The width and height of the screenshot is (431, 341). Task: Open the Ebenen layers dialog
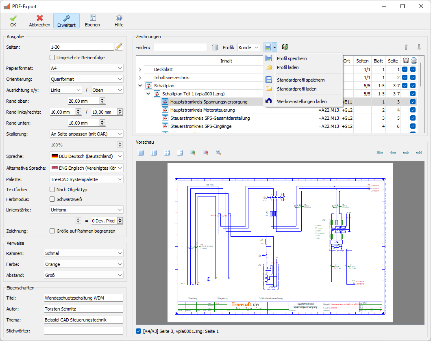92,21
